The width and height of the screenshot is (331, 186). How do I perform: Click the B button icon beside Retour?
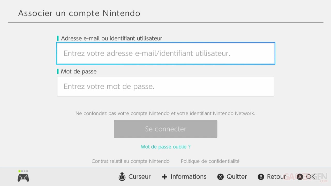pyautogui.click(x=261, y=177)
